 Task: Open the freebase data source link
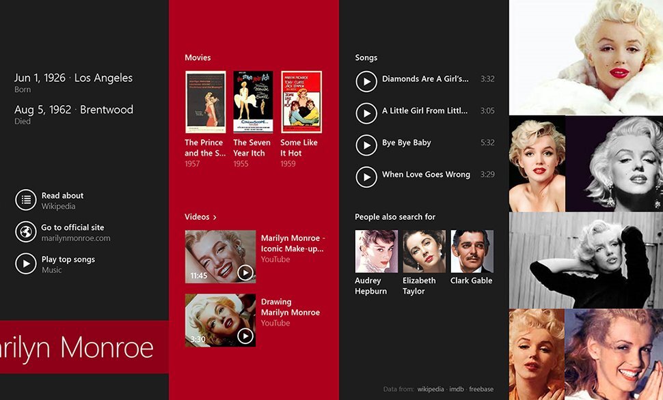coord(483,388)
